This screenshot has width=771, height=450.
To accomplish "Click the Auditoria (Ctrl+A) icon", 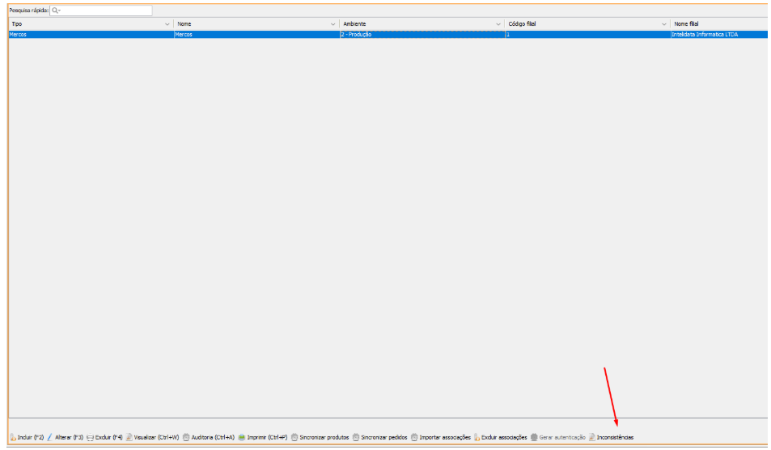I will coord(186,437).
